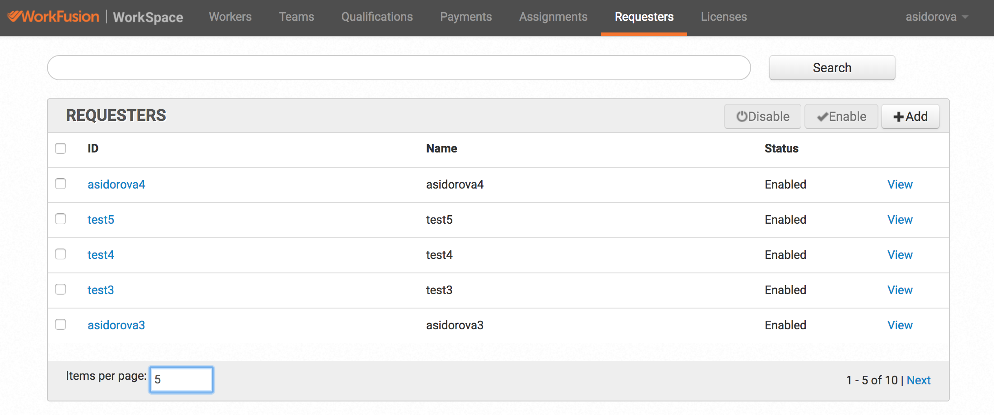Check the asidorova3 row checkbox

click(60, 324)
